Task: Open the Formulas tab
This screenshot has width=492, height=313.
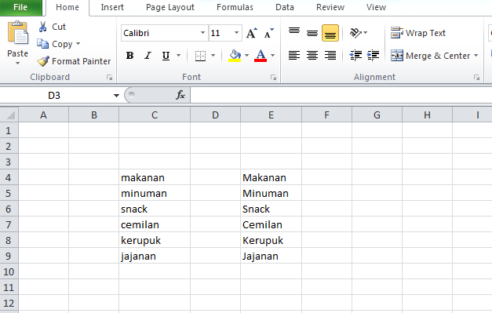Action: pos(235,7)
